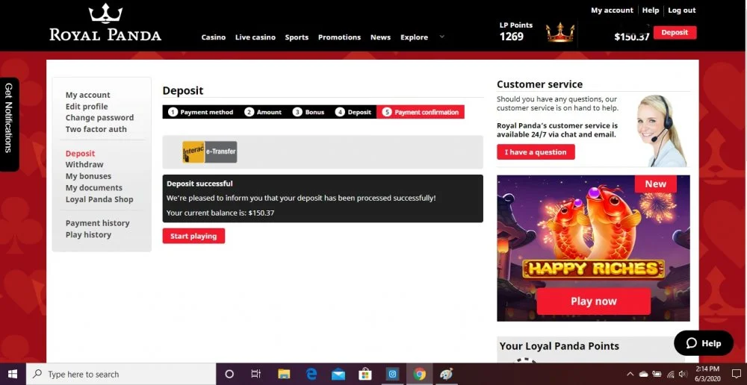Click step 5 Payment confirmation tab

pyautogui.click(x=420, y=113)
